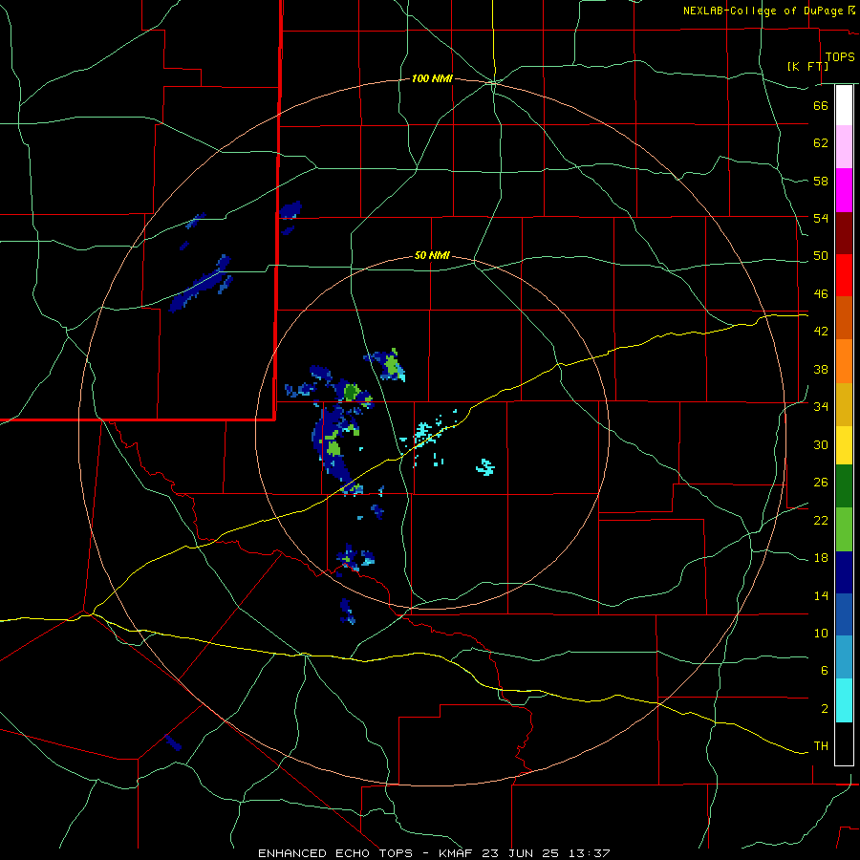Click the gold legend swatch
This screenshot has height=860, width=860.
(x=844, y=405)
